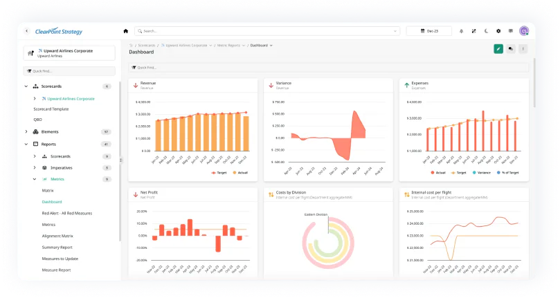This screenshot has width=560, height=298.
Task: Toggle fullscreen expand icon in top bar
Action: coord(473,31)
